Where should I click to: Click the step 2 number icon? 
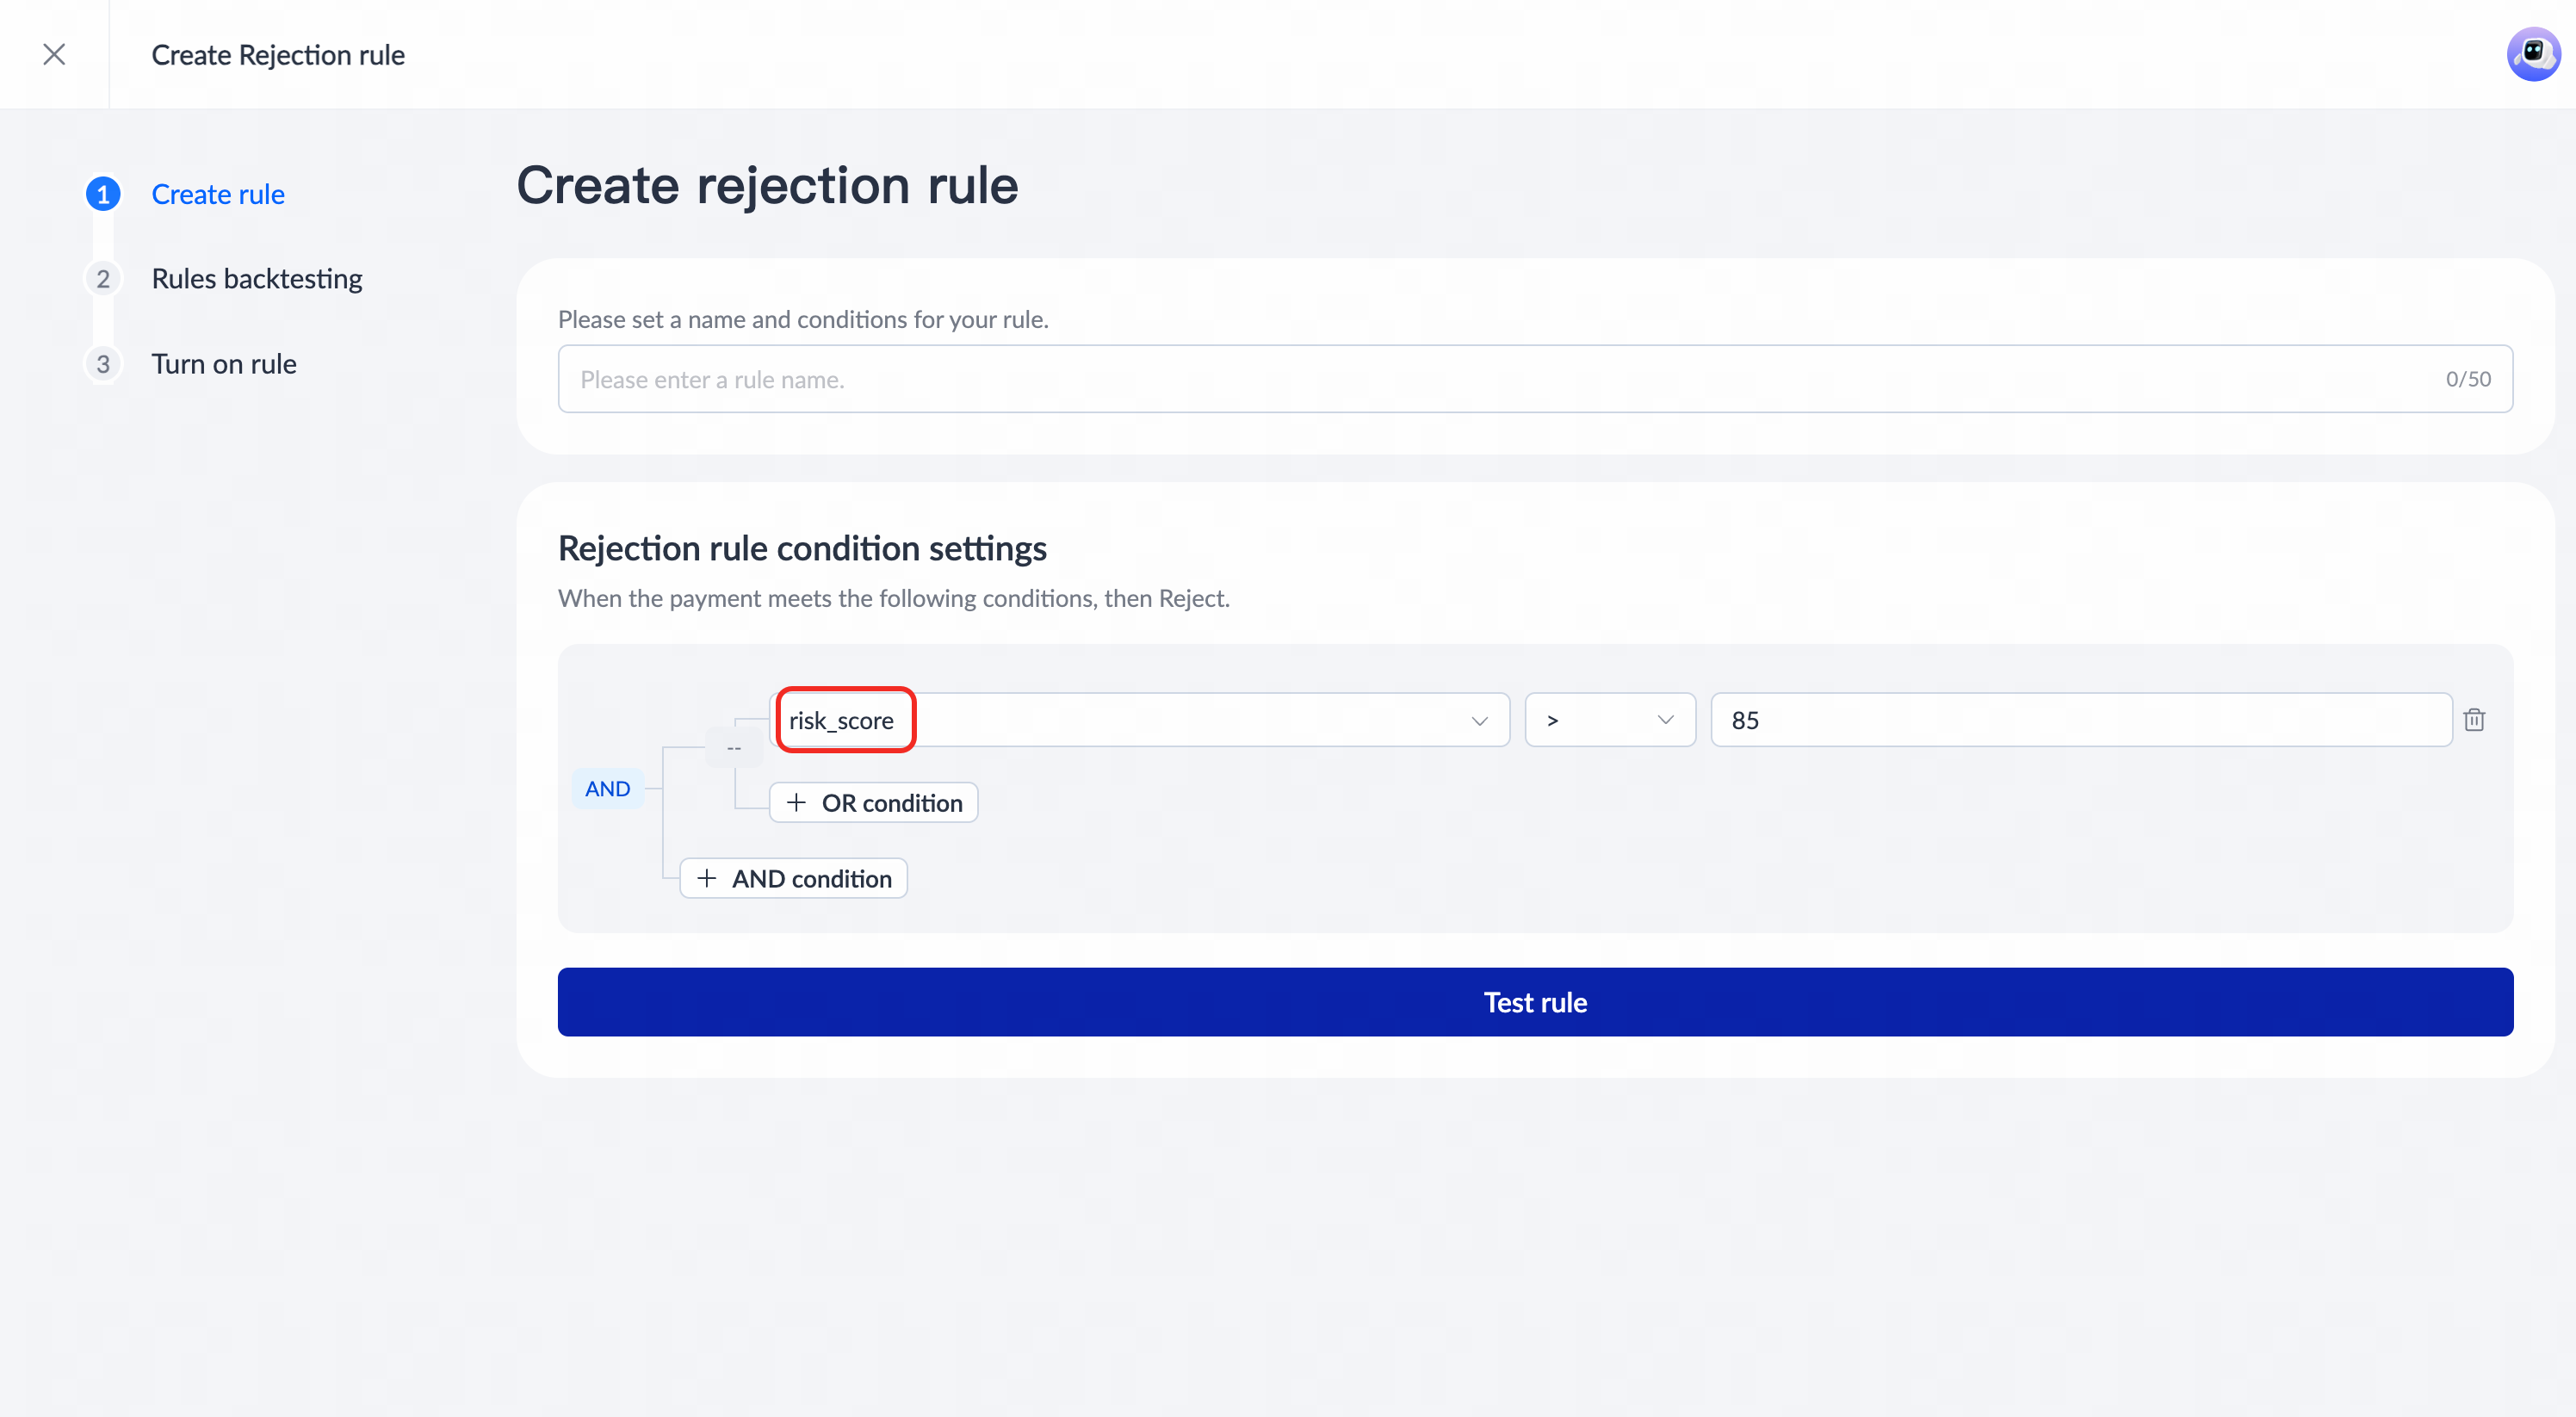click(x=103, y=279)
